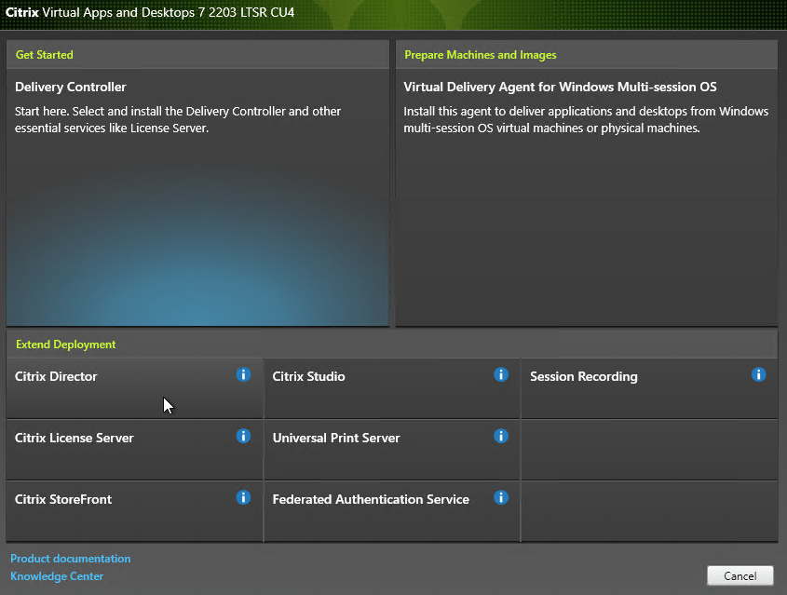The image size is (787, 595).
Task: Click the Cancel button
Action: pos(740,576)
